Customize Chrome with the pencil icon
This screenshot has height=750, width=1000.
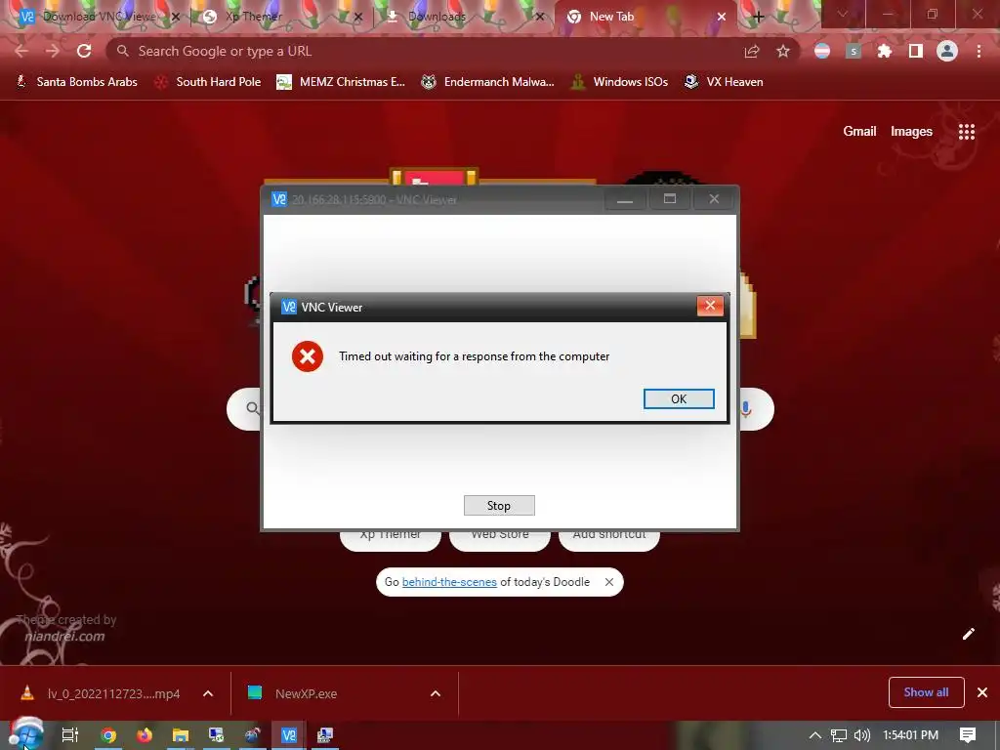tap(968, 633)
